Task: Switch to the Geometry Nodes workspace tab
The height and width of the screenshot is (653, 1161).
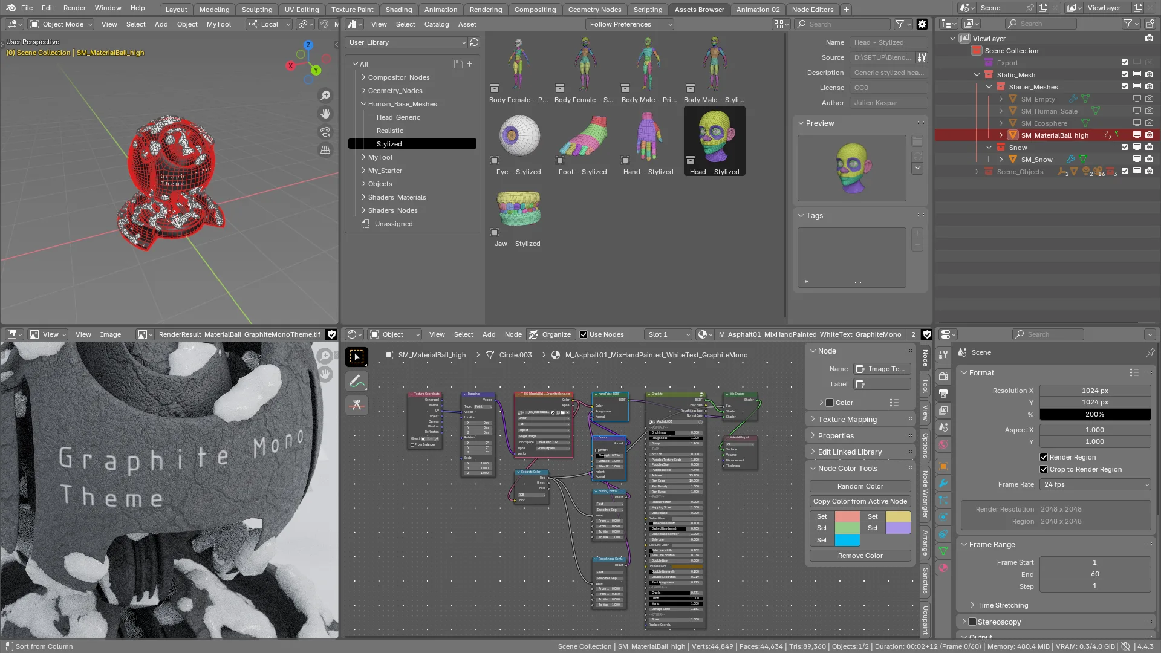Action: (594, 10)
